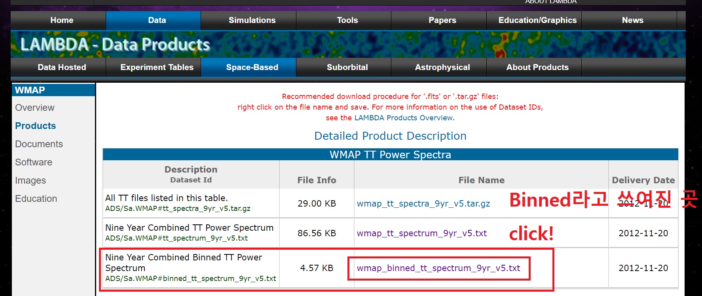Open the Home menu tab

(62, 20)
